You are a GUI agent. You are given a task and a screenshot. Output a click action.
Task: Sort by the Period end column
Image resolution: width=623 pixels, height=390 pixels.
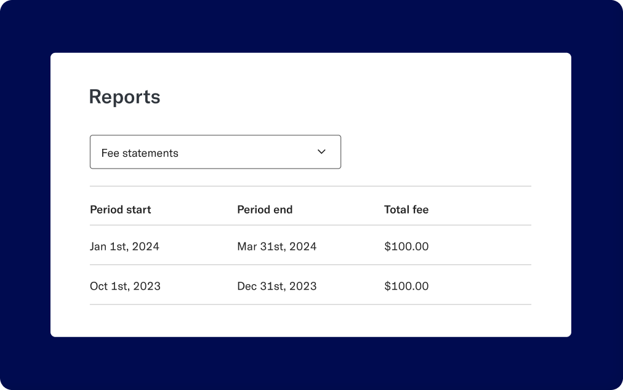pyautogui.click(x=265, y=210)
